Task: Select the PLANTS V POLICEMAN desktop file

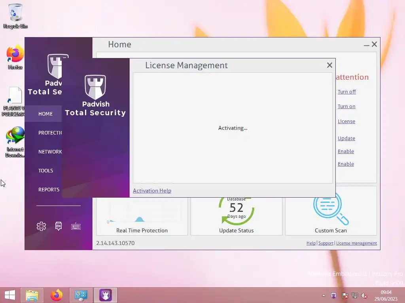Action: 13,101
